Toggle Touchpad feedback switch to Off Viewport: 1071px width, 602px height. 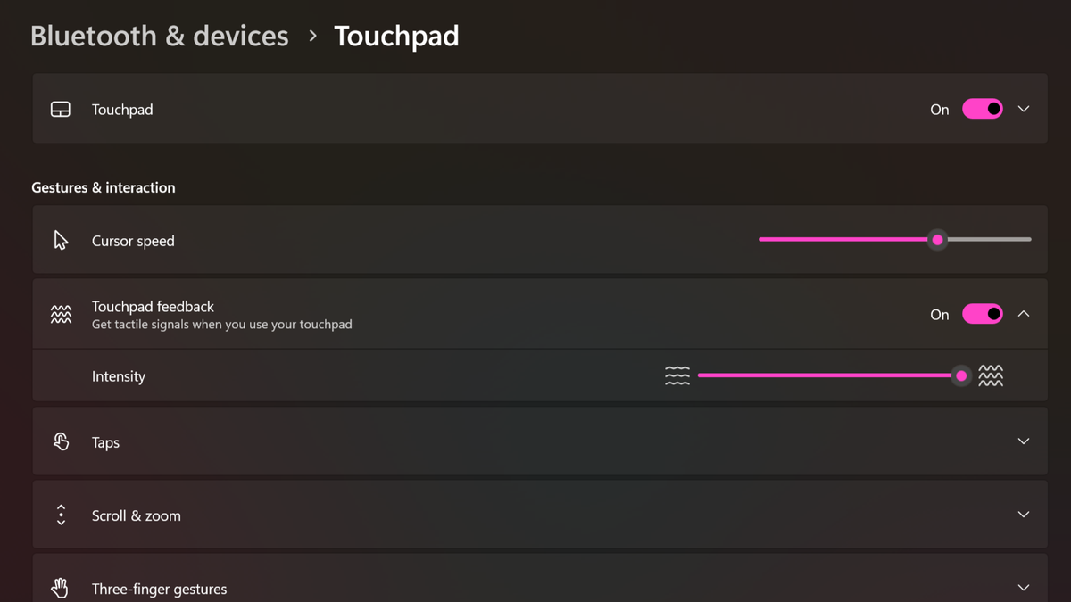click(982, 314)
